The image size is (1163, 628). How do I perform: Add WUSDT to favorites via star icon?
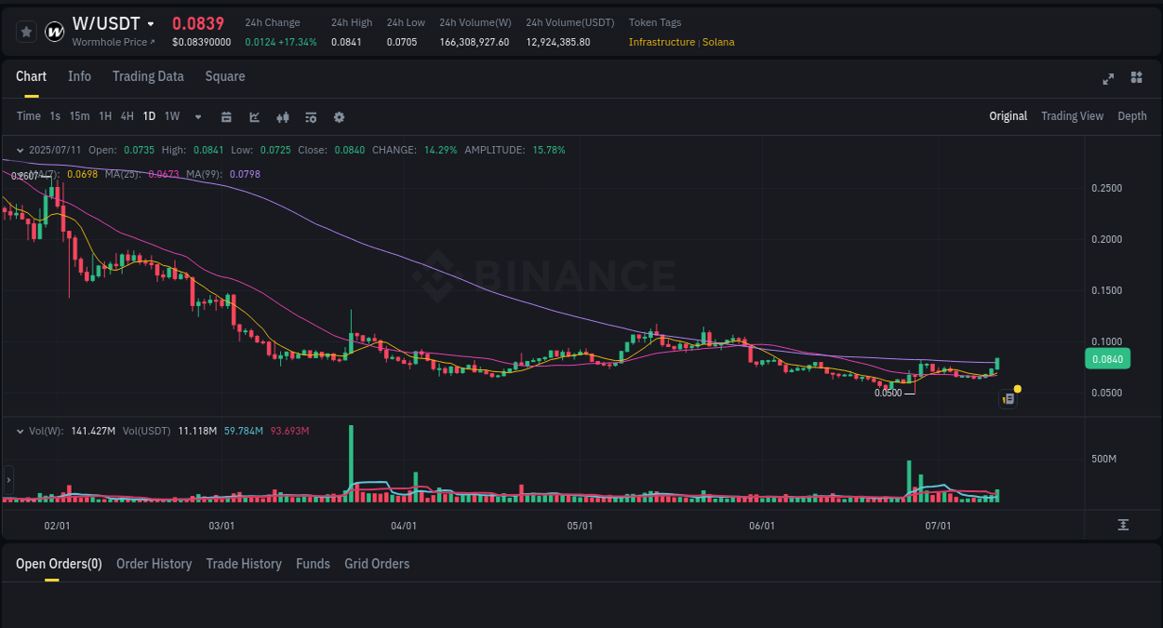25,31
